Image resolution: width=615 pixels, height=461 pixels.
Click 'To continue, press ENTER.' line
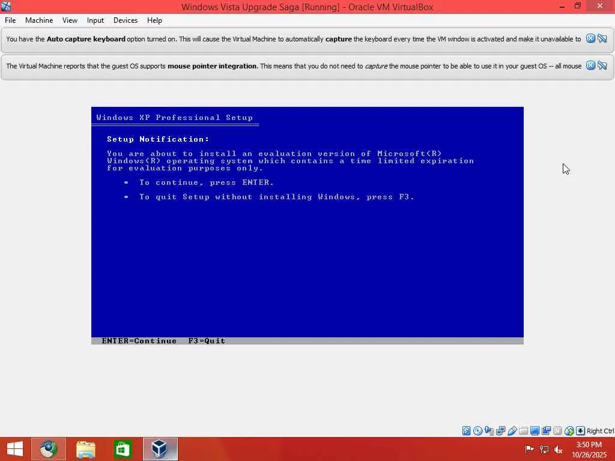pos(207,182)
